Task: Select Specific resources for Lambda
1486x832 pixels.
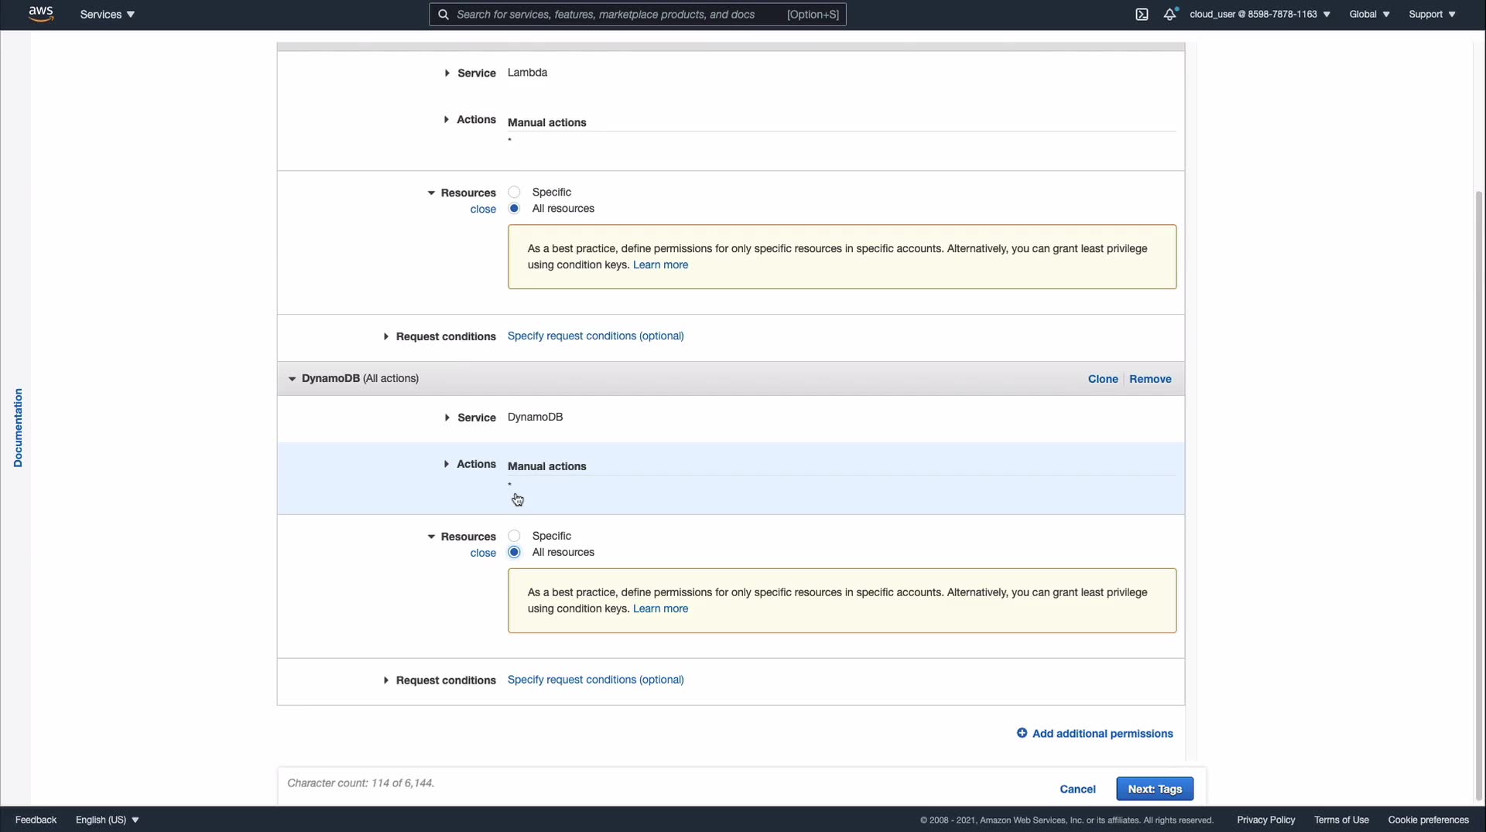Action: [515, 192]
